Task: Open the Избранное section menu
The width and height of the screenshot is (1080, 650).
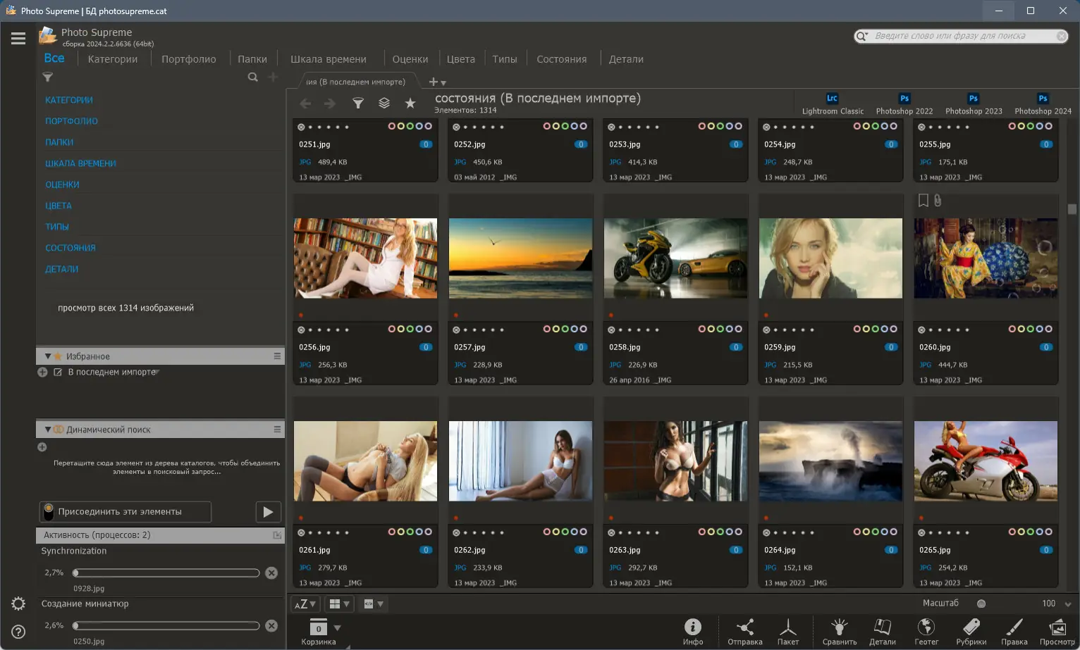Action: pos(277,356)
